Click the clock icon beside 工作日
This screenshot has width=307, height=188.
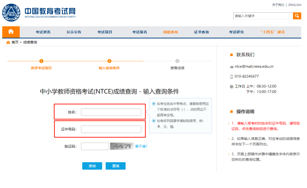(x=232, y=87)
